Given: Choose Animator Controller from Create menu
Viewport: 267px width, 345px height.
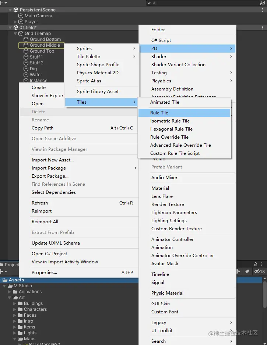Looking at the screenshot, I should [x=187, y=239].
